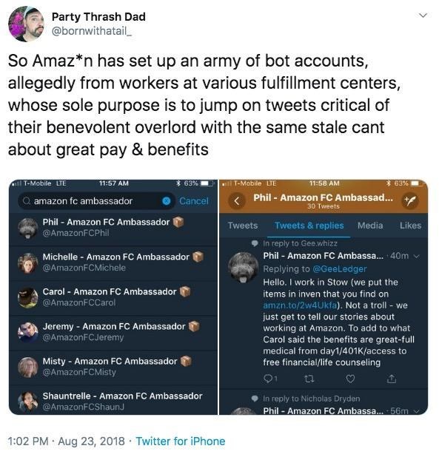Open the @GeeLedger mention link
Screen dimensions: 439x457
(340, 268)
